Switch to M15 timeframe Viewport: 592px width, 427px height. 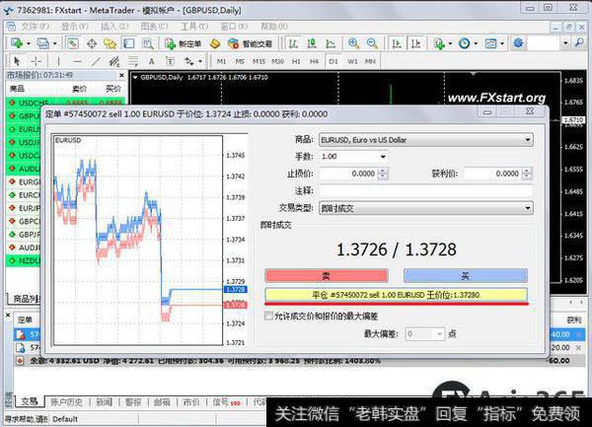point(259,61)
